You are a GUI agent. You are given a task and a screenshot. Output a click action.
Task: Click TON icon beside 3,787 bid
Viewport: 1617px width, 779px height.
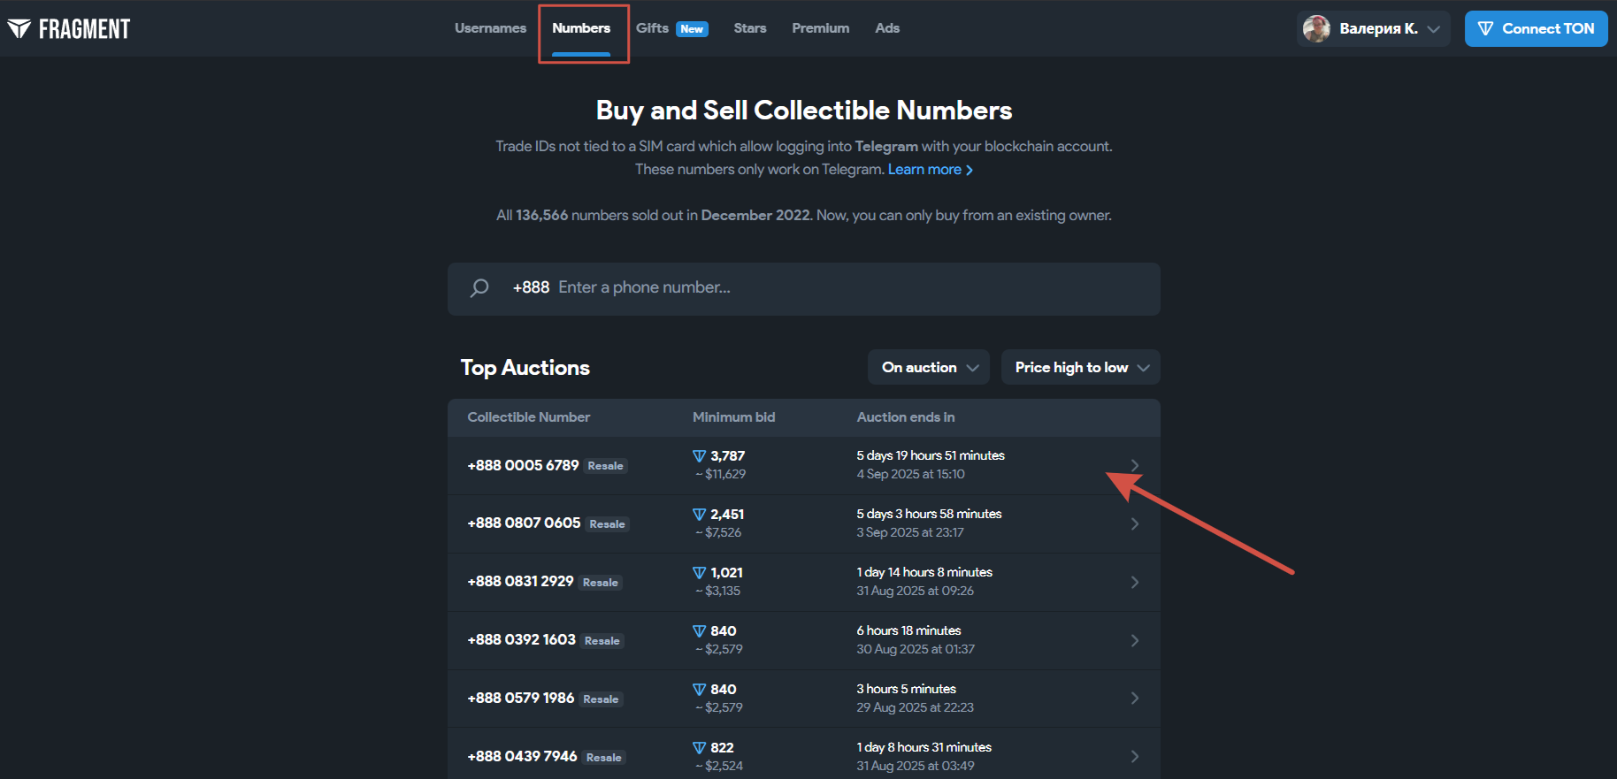tap(699, 456)
